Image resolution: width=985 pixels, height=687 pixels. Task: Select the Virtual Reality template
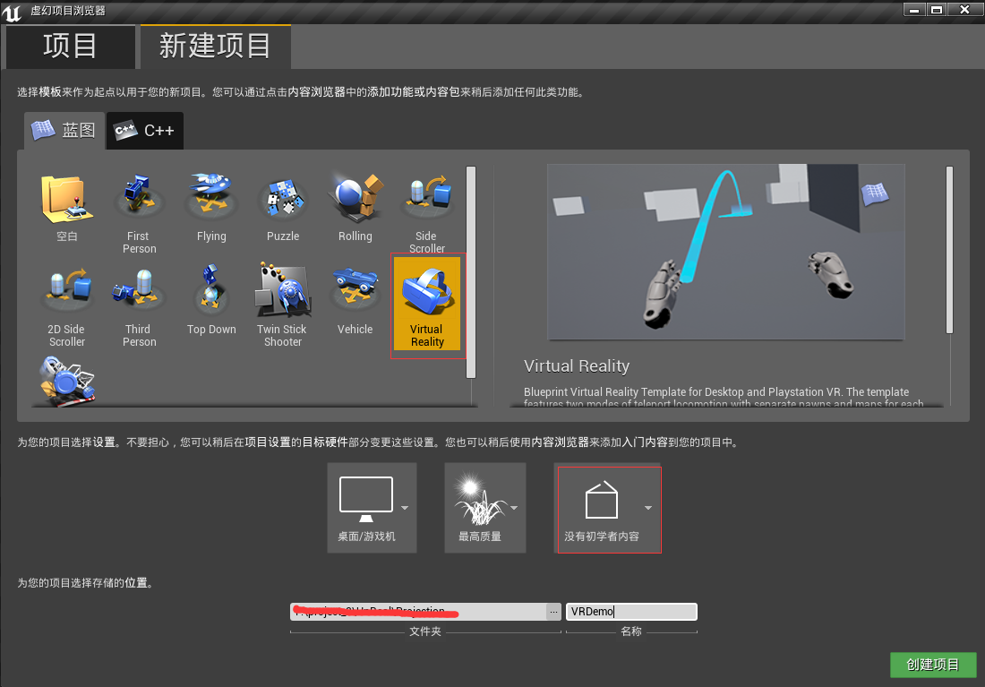pos(427,300)
